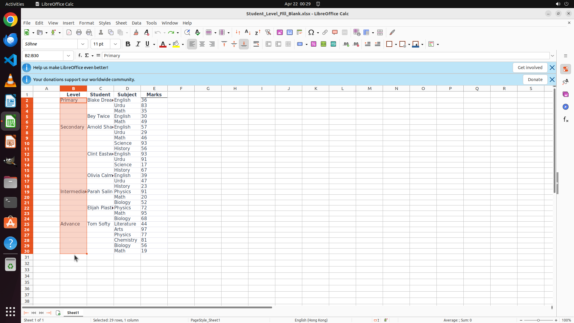Open Insert Chart tool
This screenshot has width=574, height=323.
coord(289,32)
